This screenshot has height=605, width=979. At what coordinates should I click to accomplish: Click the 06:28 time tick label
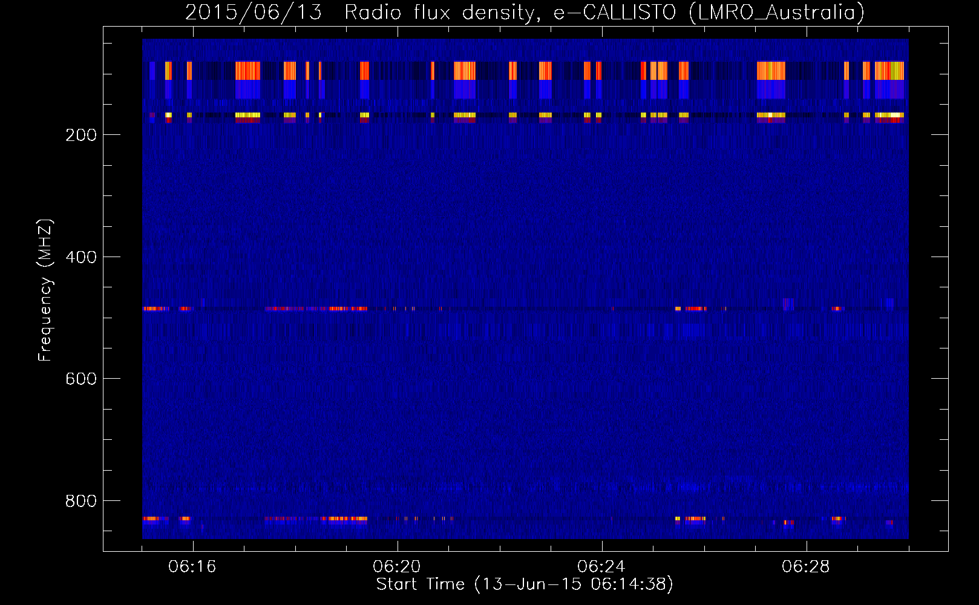tap(806, 567)
